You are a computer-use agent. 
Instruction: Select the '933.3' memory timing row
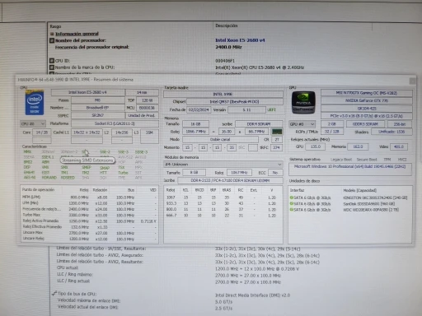click(x=223, y=203)
